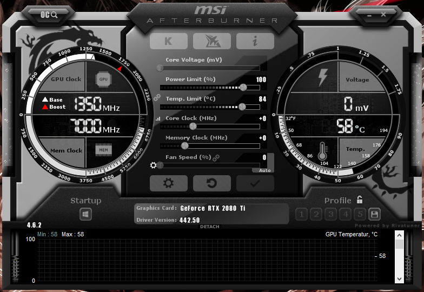
Task: Save profile with the floppy disk icon
Action: click(374, 215)
